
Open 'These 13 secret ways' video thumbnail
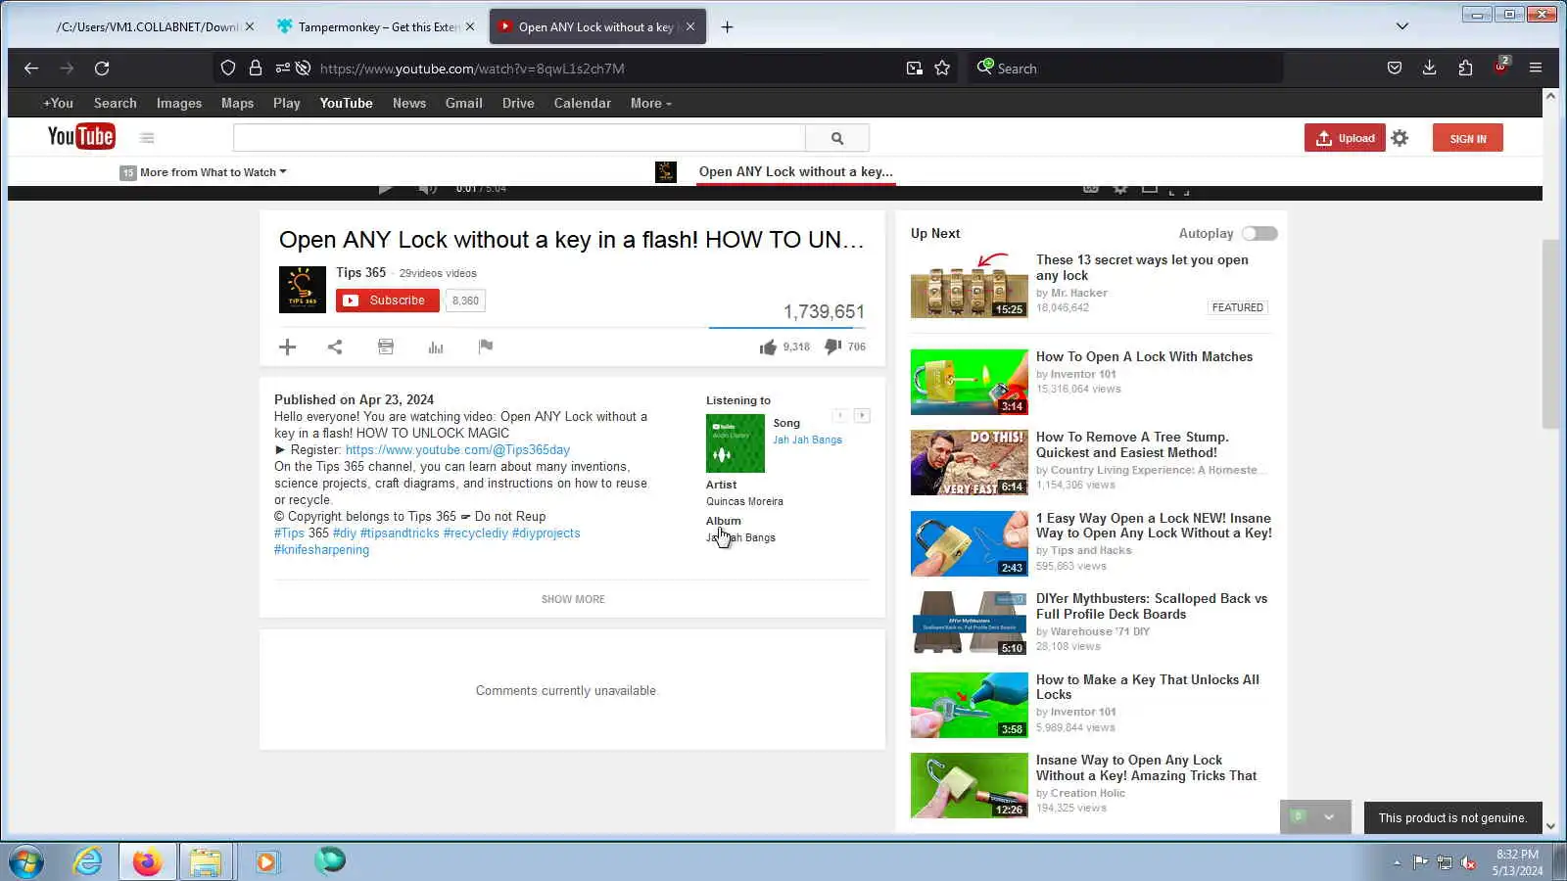[x=970, y=286]
